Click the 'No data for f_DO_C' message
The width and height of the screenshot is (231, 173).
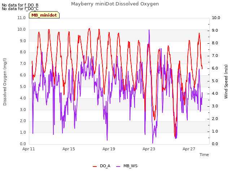click(20, 9)
